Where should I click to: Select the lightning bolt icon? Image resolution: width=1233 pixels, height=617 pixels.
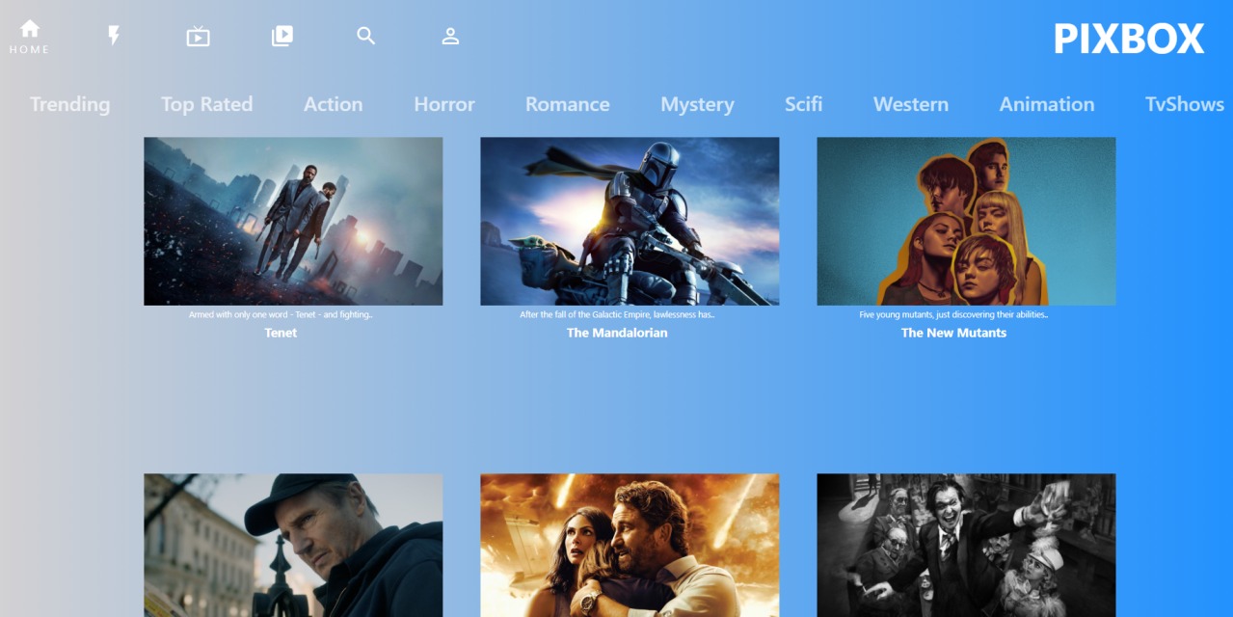click(x=114, y=36)
